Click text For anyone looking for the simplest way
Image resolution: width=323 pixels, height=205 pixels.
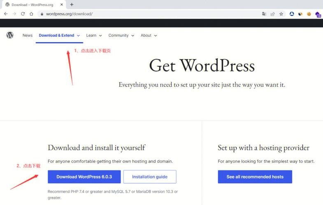pyautogui.click(x=266, y=161)
